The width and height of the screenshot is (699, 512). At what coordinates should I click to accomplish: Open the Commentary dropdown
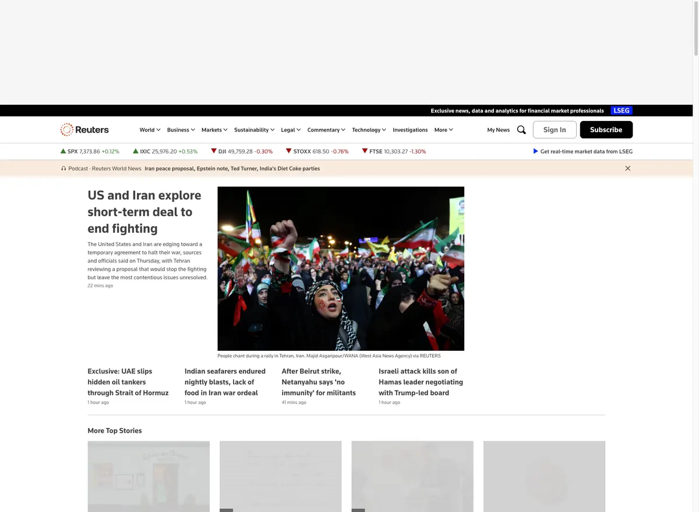click(326, 130)
